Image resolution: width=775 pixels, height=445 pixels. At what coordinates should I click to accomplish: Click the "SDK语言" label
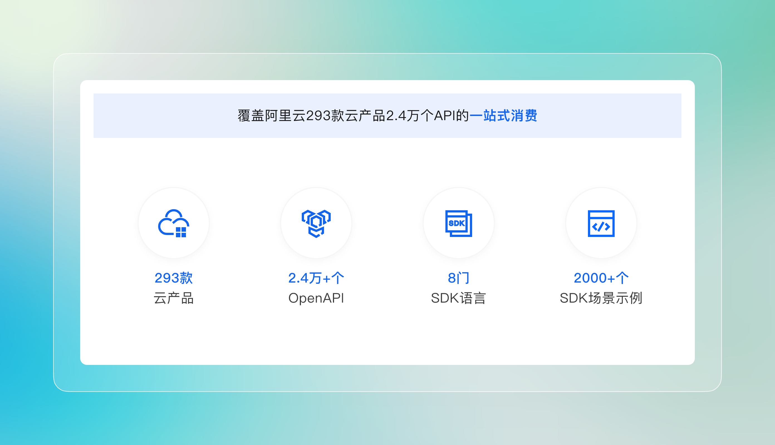pyautogui.click(x=458, y=298)
